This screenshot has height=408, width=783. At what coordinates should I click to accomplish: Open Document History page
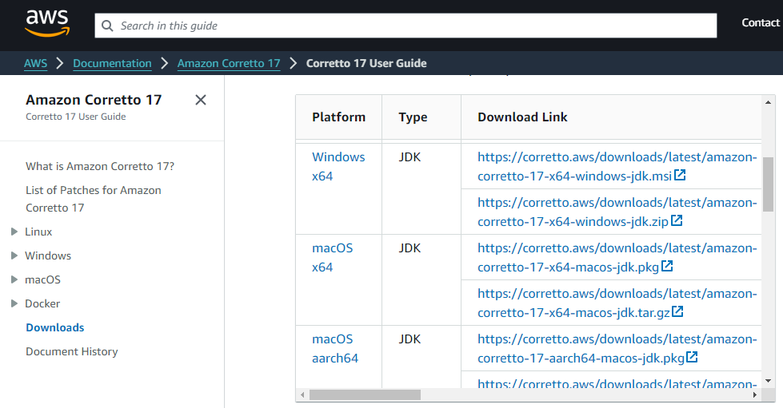pos(72,351)
